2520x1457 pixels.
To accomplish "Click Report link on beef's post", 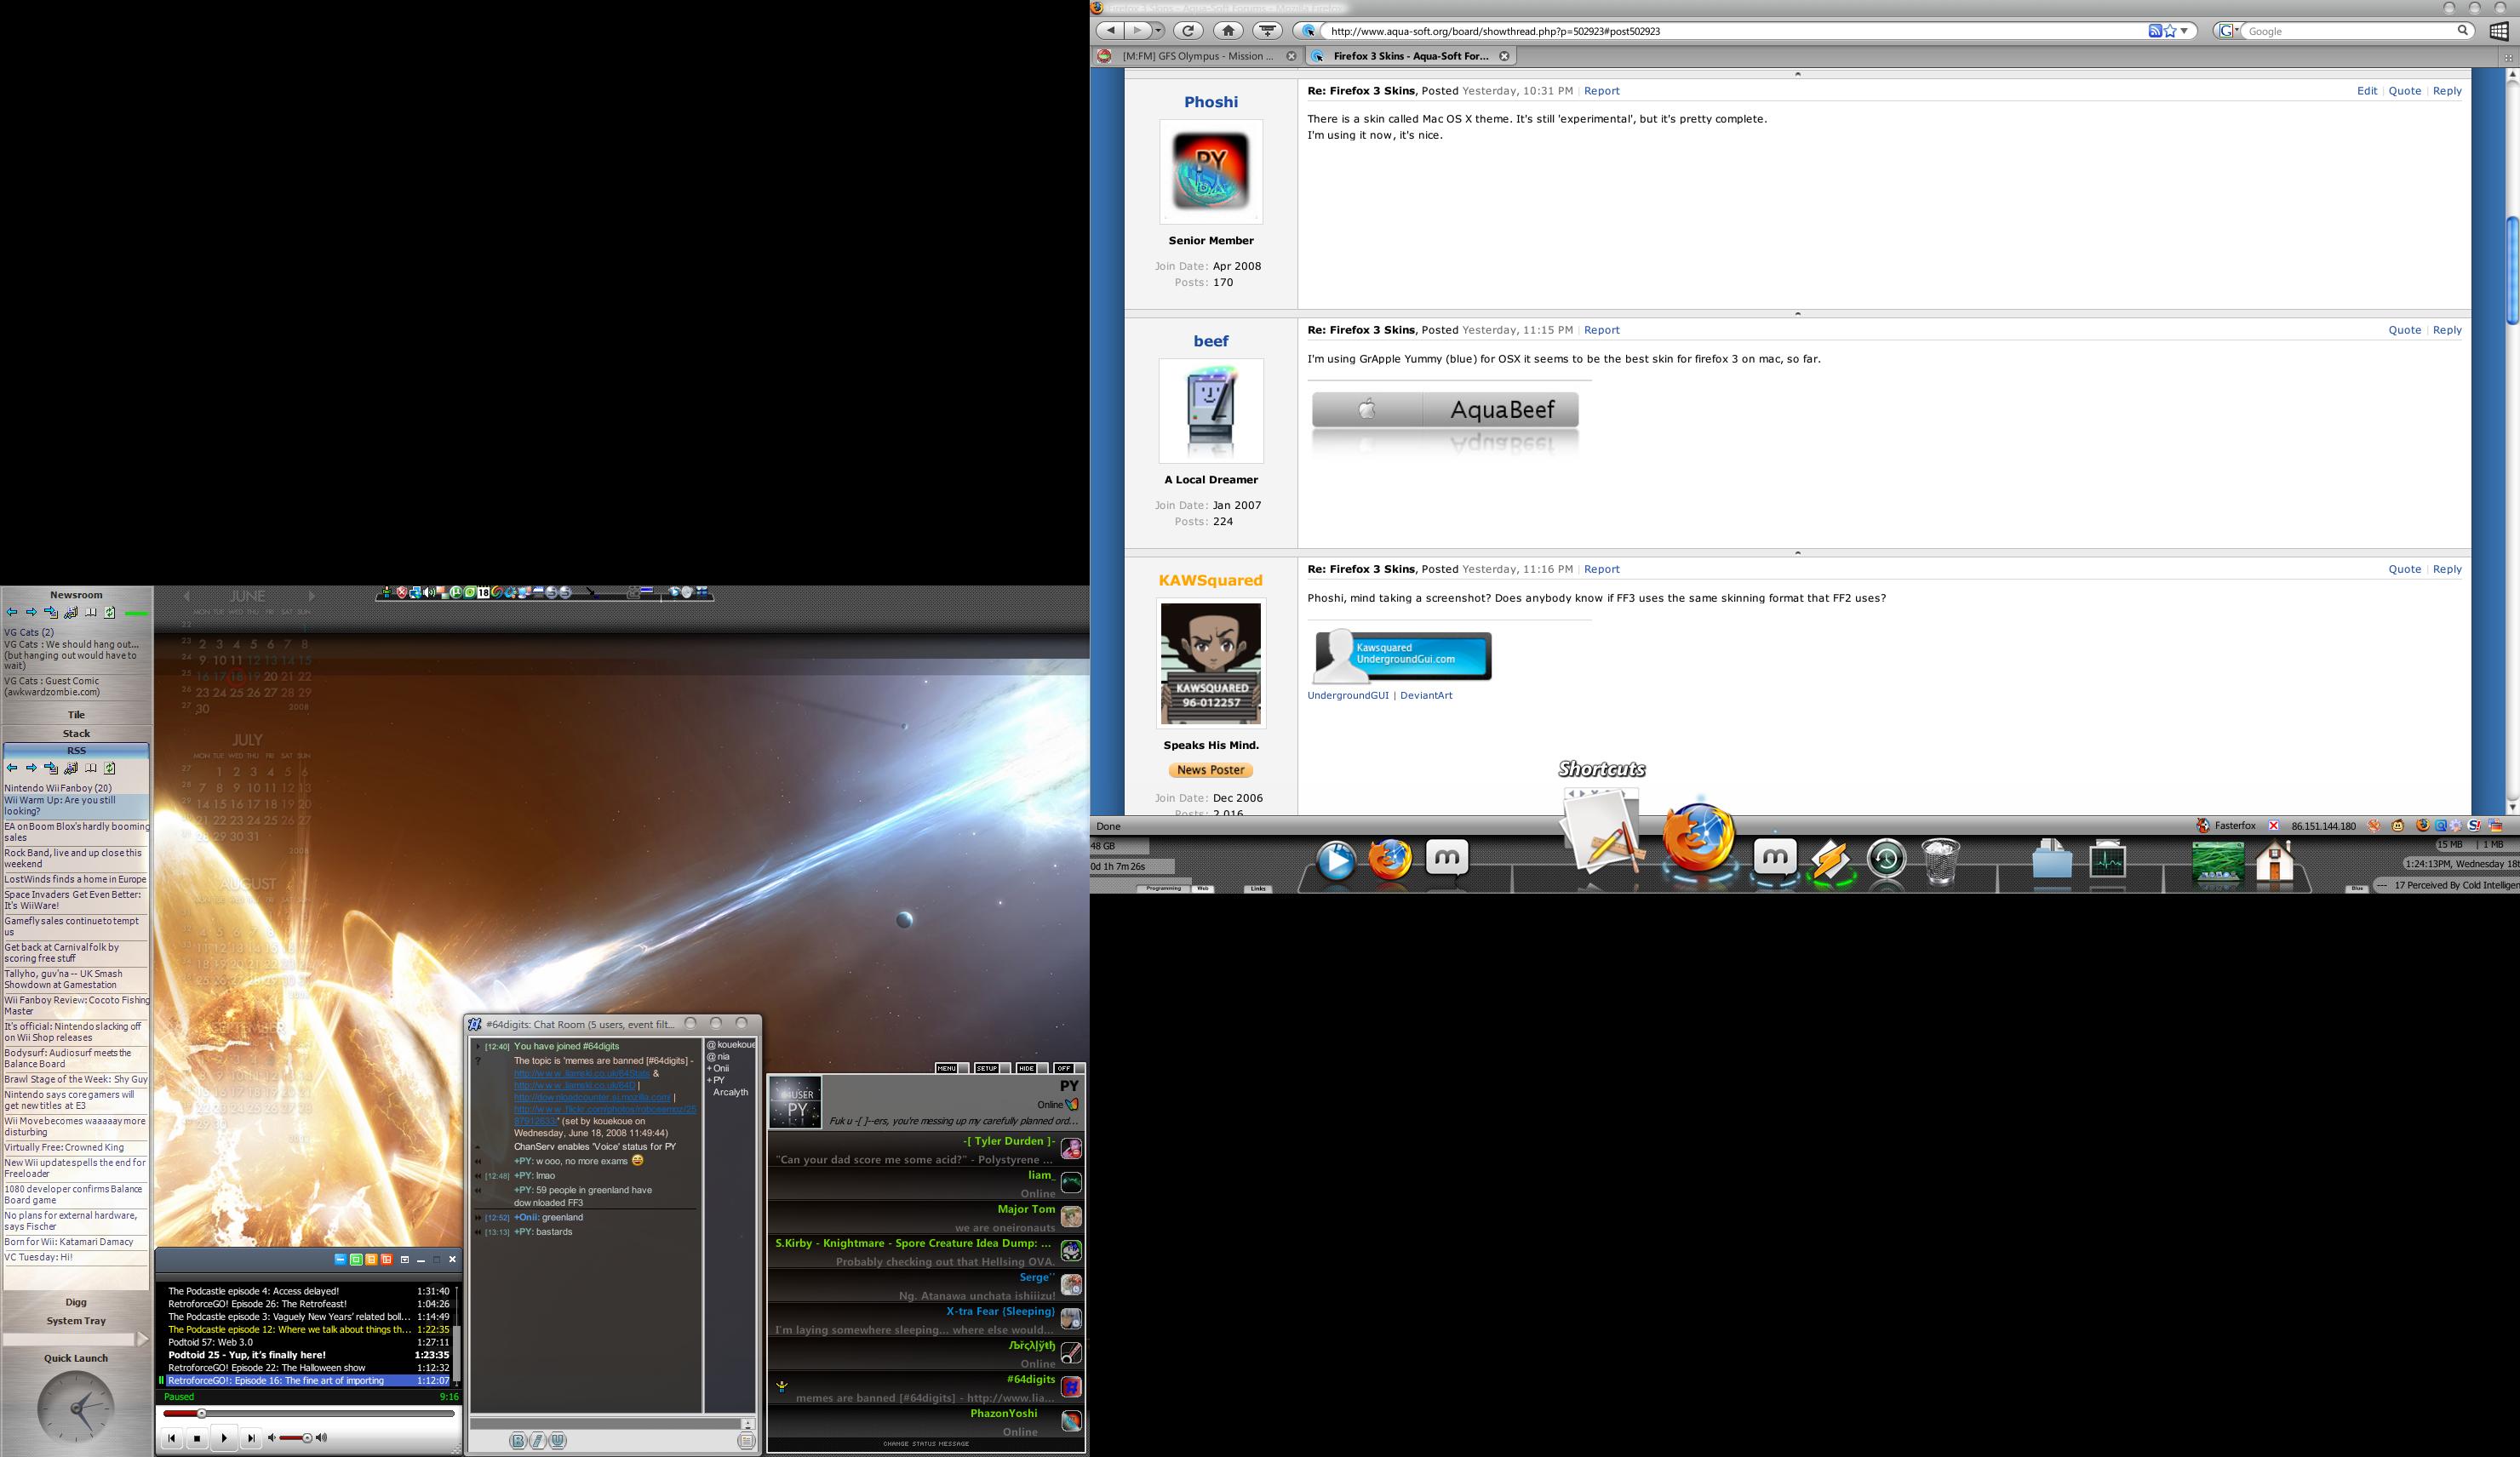I will [x=1601, y=329].
